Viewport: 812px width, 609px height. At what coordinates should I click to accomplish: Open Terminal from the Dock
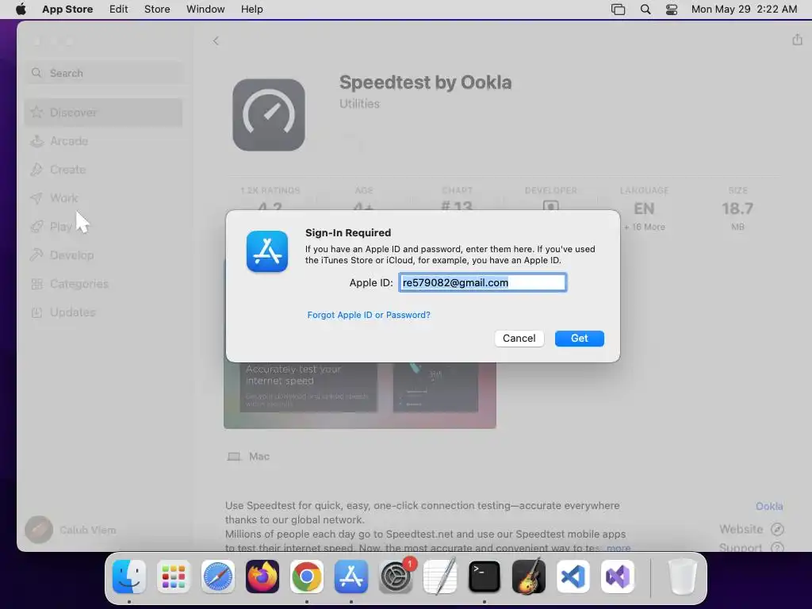pyautogui.click(x=485, y=576)
